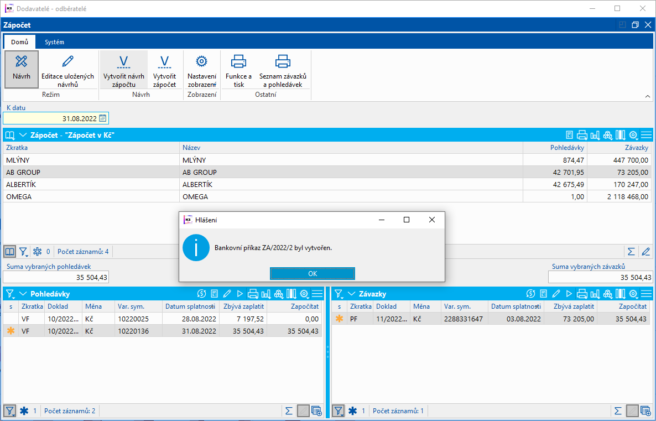This screenshot has height=421, width=656.
Task: Select the Domů ribbon tab
Action: click(x=19, y=42)
